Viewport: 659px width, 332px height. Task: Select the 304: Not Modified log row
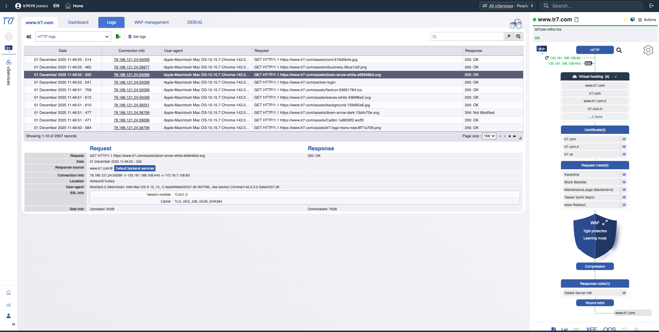tap(273, 113)
